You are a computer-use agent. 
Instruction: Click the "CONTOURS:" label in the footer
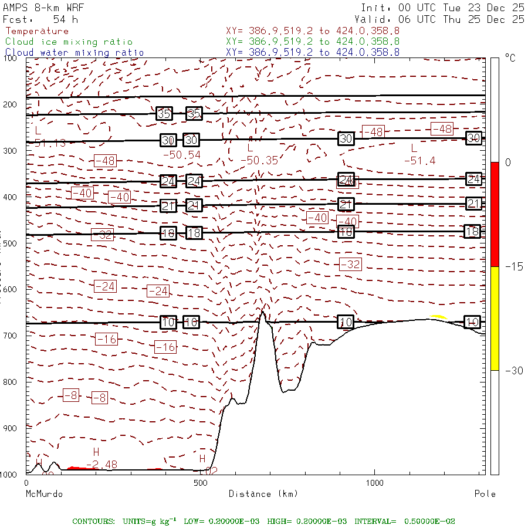coord(93,522)
